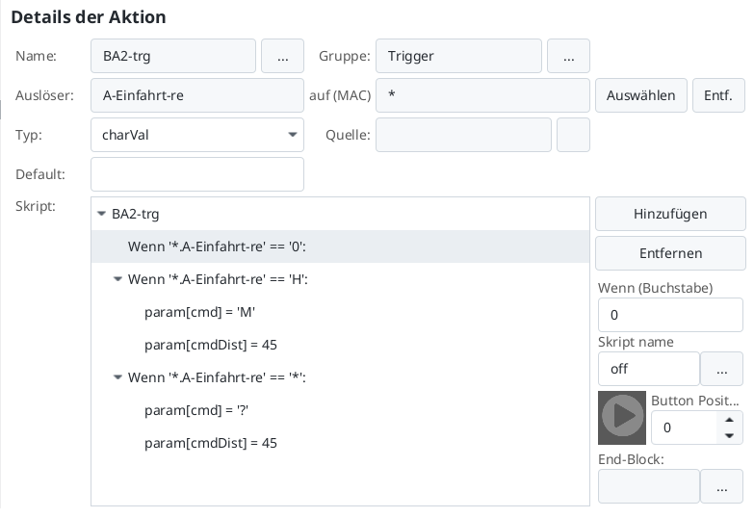This screenshot has height=518, width=754.
Task: Select param[cmd] = 'M' entry
Action: coord(199,313)
